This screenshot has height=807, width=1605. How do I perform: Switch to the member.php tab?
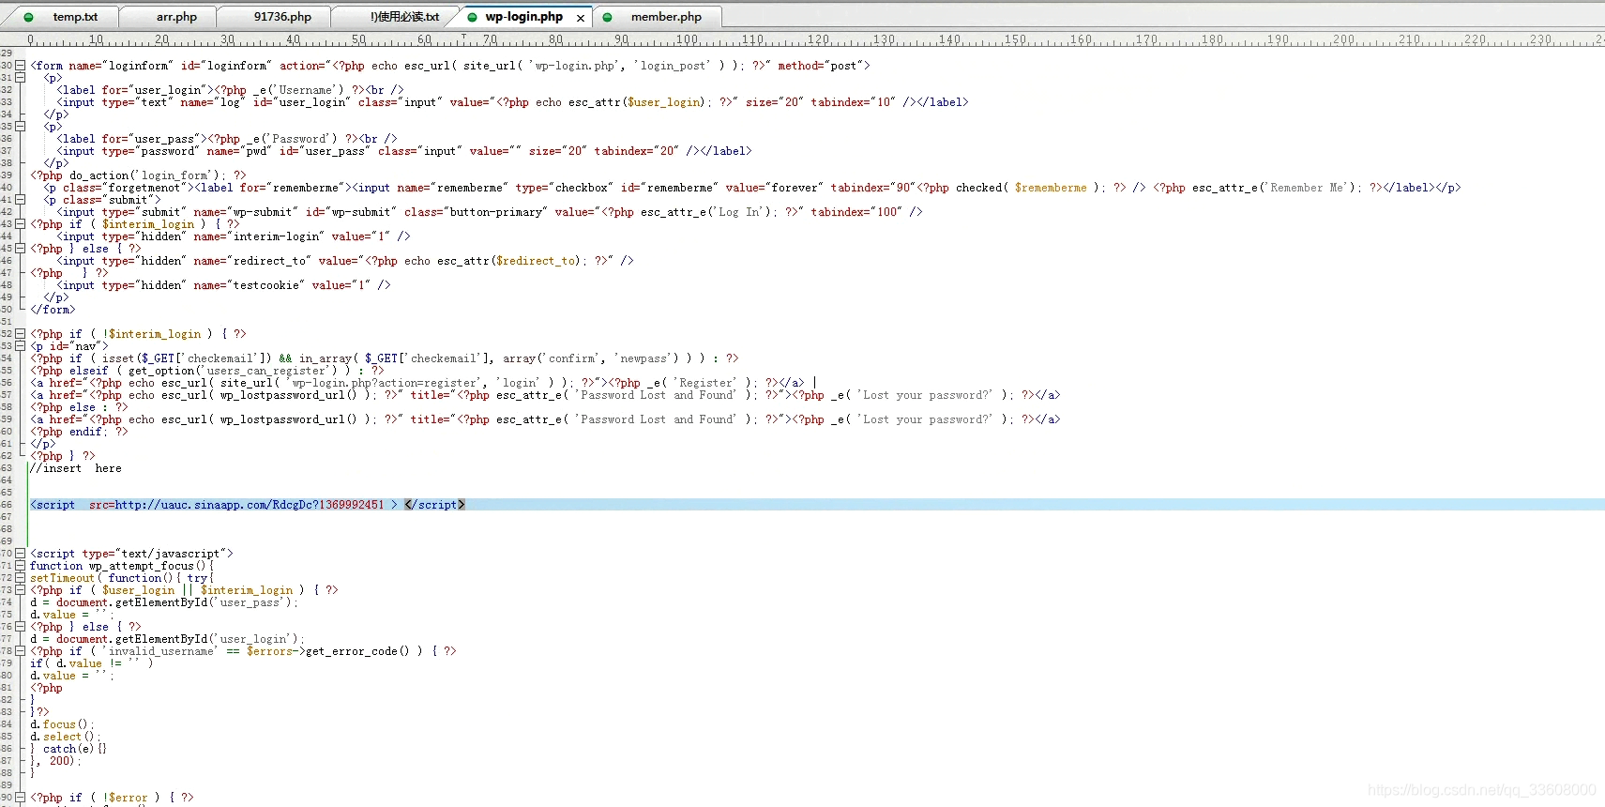click(x=666, y=17)
